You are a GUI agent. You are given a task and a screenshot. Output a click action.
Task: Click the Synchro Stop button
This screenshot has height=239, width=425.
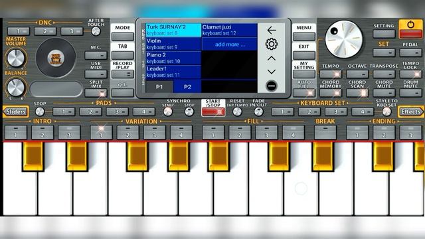tap(189, 112)
